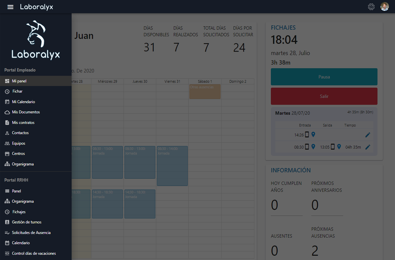Open the hamburger menu in the top bar
The width and height of the screenshot is (395, 260).
(10, 7)
